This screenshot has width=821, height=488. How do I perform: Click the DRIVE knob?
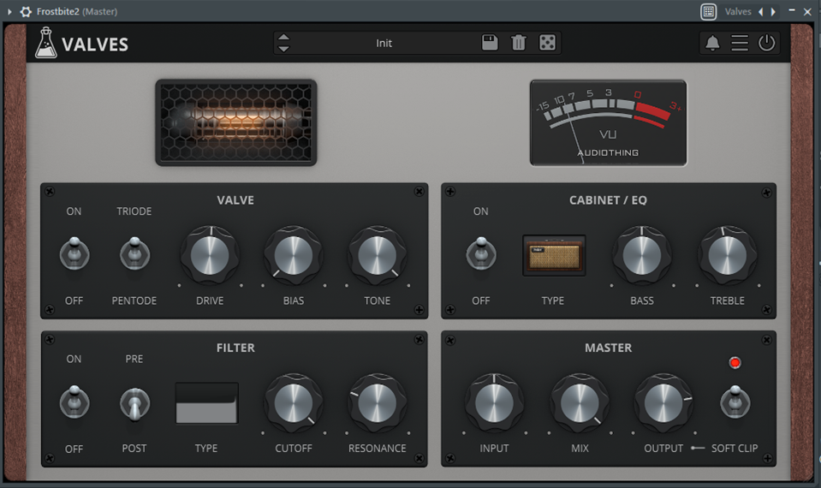point(210,255)
